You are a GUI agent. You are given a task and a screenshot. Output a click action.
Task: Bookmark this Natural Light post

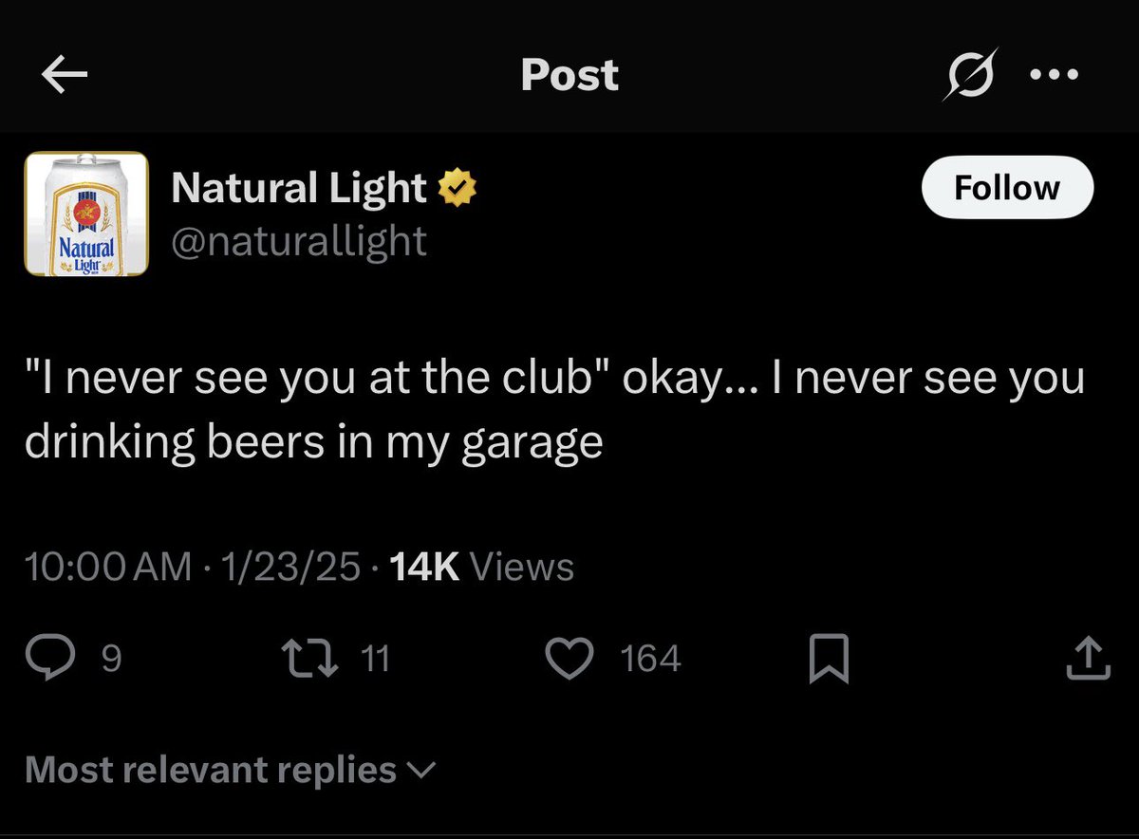828,660
